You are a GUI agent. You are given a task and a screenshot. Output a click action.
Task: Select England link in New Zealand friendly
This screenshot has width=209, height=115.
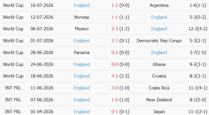[x=82, y=100]
